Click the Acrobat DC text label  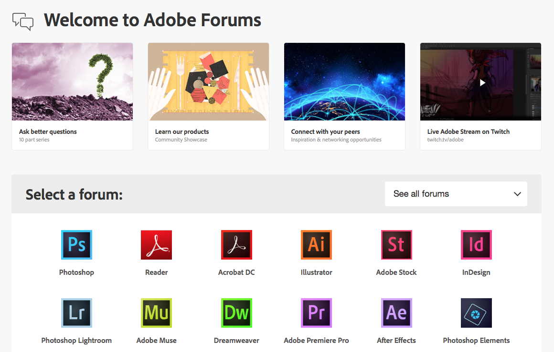pos(236,272)
